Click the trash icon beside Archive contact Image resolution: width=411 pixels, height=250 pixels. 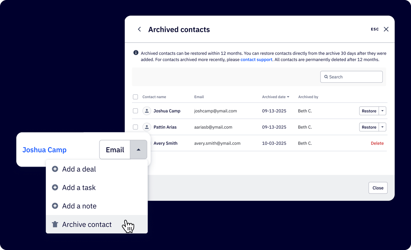[x=55, y=224]
